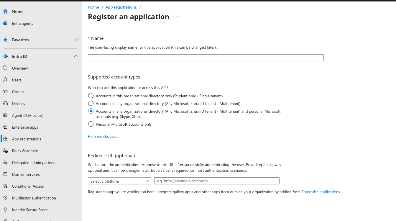The height and width of the screenshot is (221, 396).
Task: Click the Devices icon
Action: 5,104
